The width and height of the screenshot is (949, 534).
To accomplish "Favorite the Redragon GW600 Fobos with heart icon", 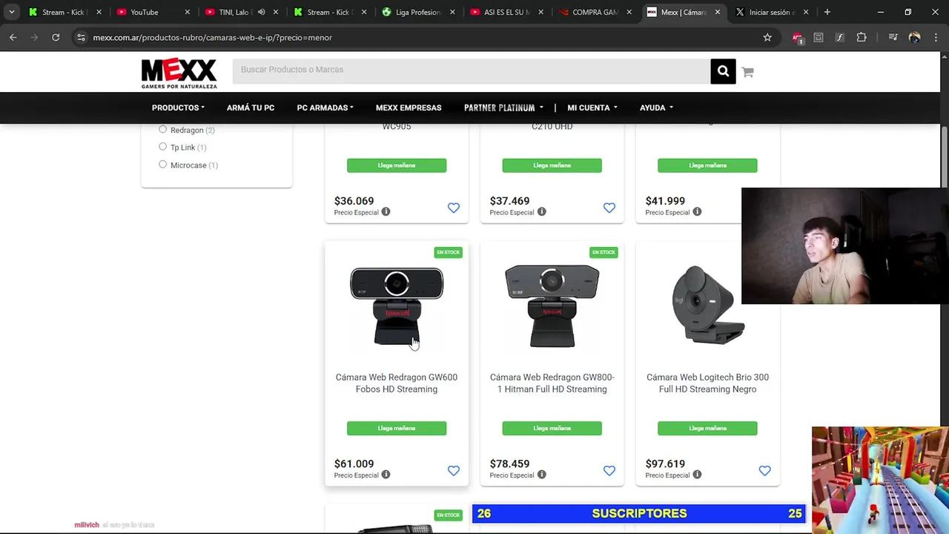I will pos(454,470).
